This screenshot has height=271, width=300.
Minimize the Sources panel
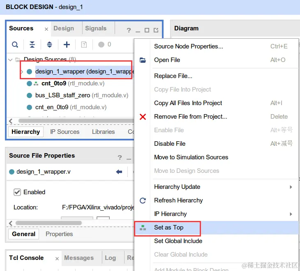138,31
